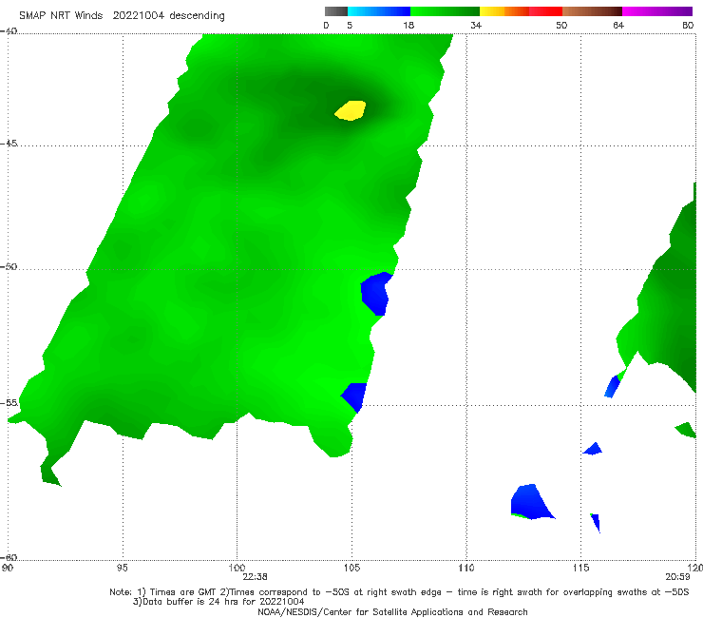Click the latitude label '-45'

click(9, 144)
